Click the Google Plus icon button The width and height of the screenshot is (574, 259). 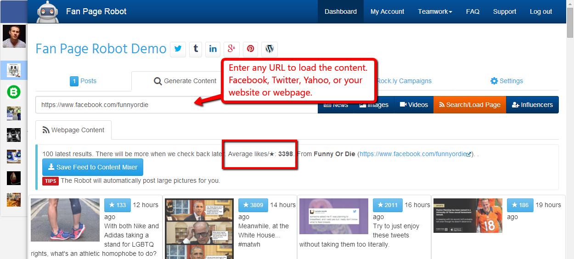[x=232, y=49]
